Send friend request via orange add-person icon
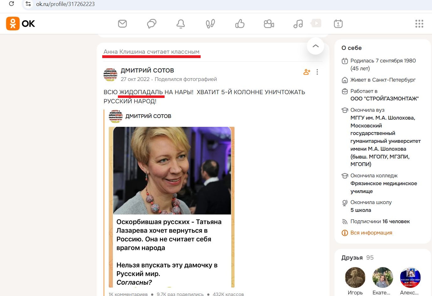This screenshot has width=432, height=296. tap(306, 72)
